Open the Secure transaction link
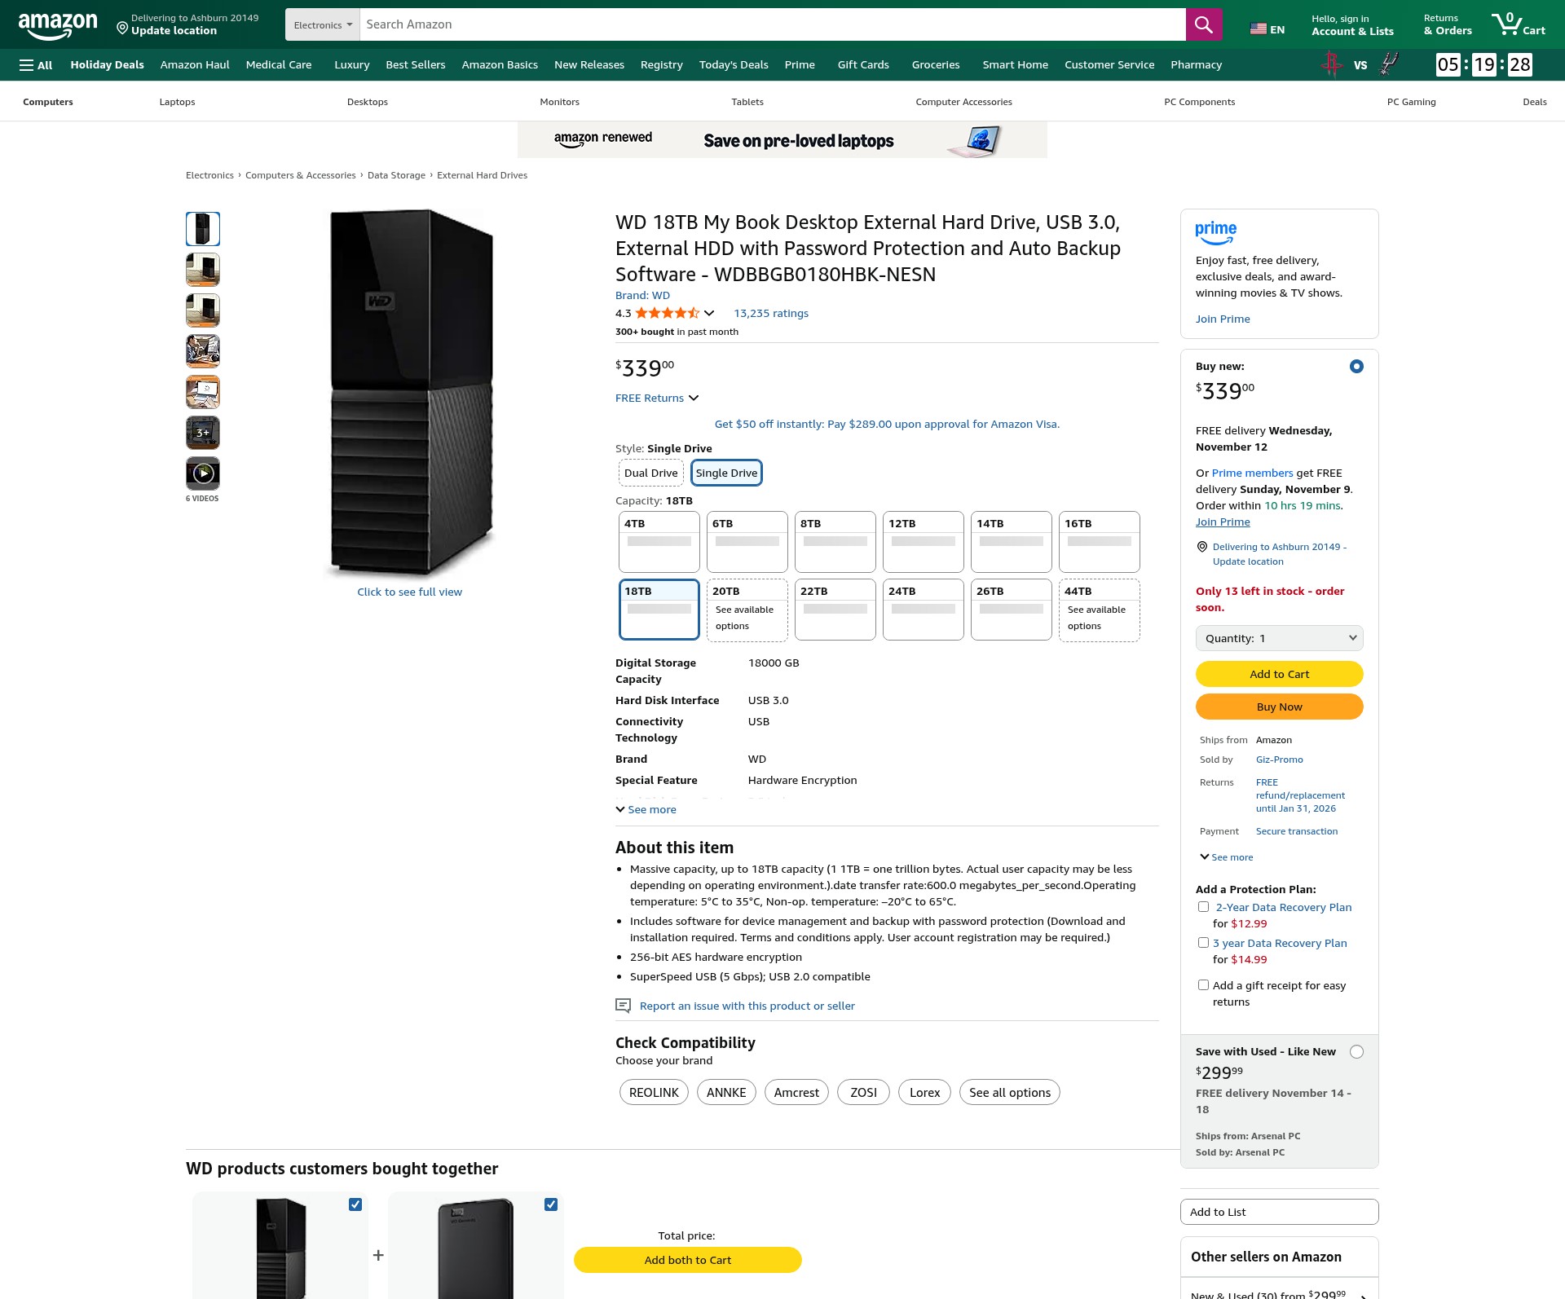 tap(1297, 831)
